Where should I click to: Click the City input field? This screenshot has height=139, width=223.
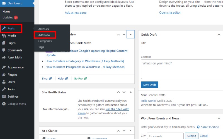click(x=165, y=136)
